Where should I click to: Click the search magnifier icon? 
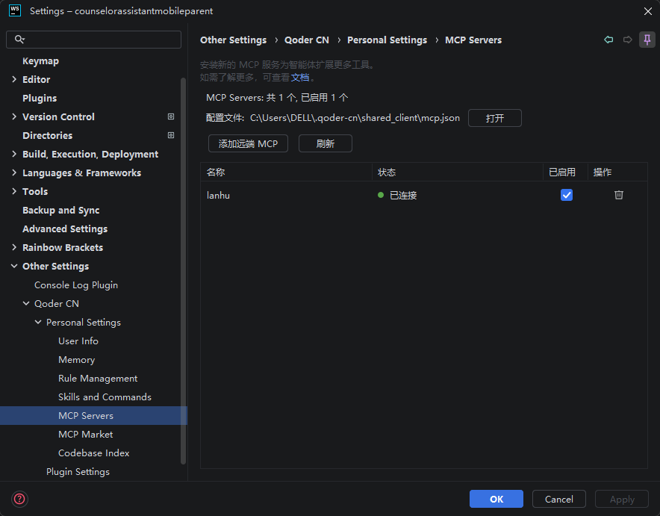pyautogui.click(x=19, y=39)
